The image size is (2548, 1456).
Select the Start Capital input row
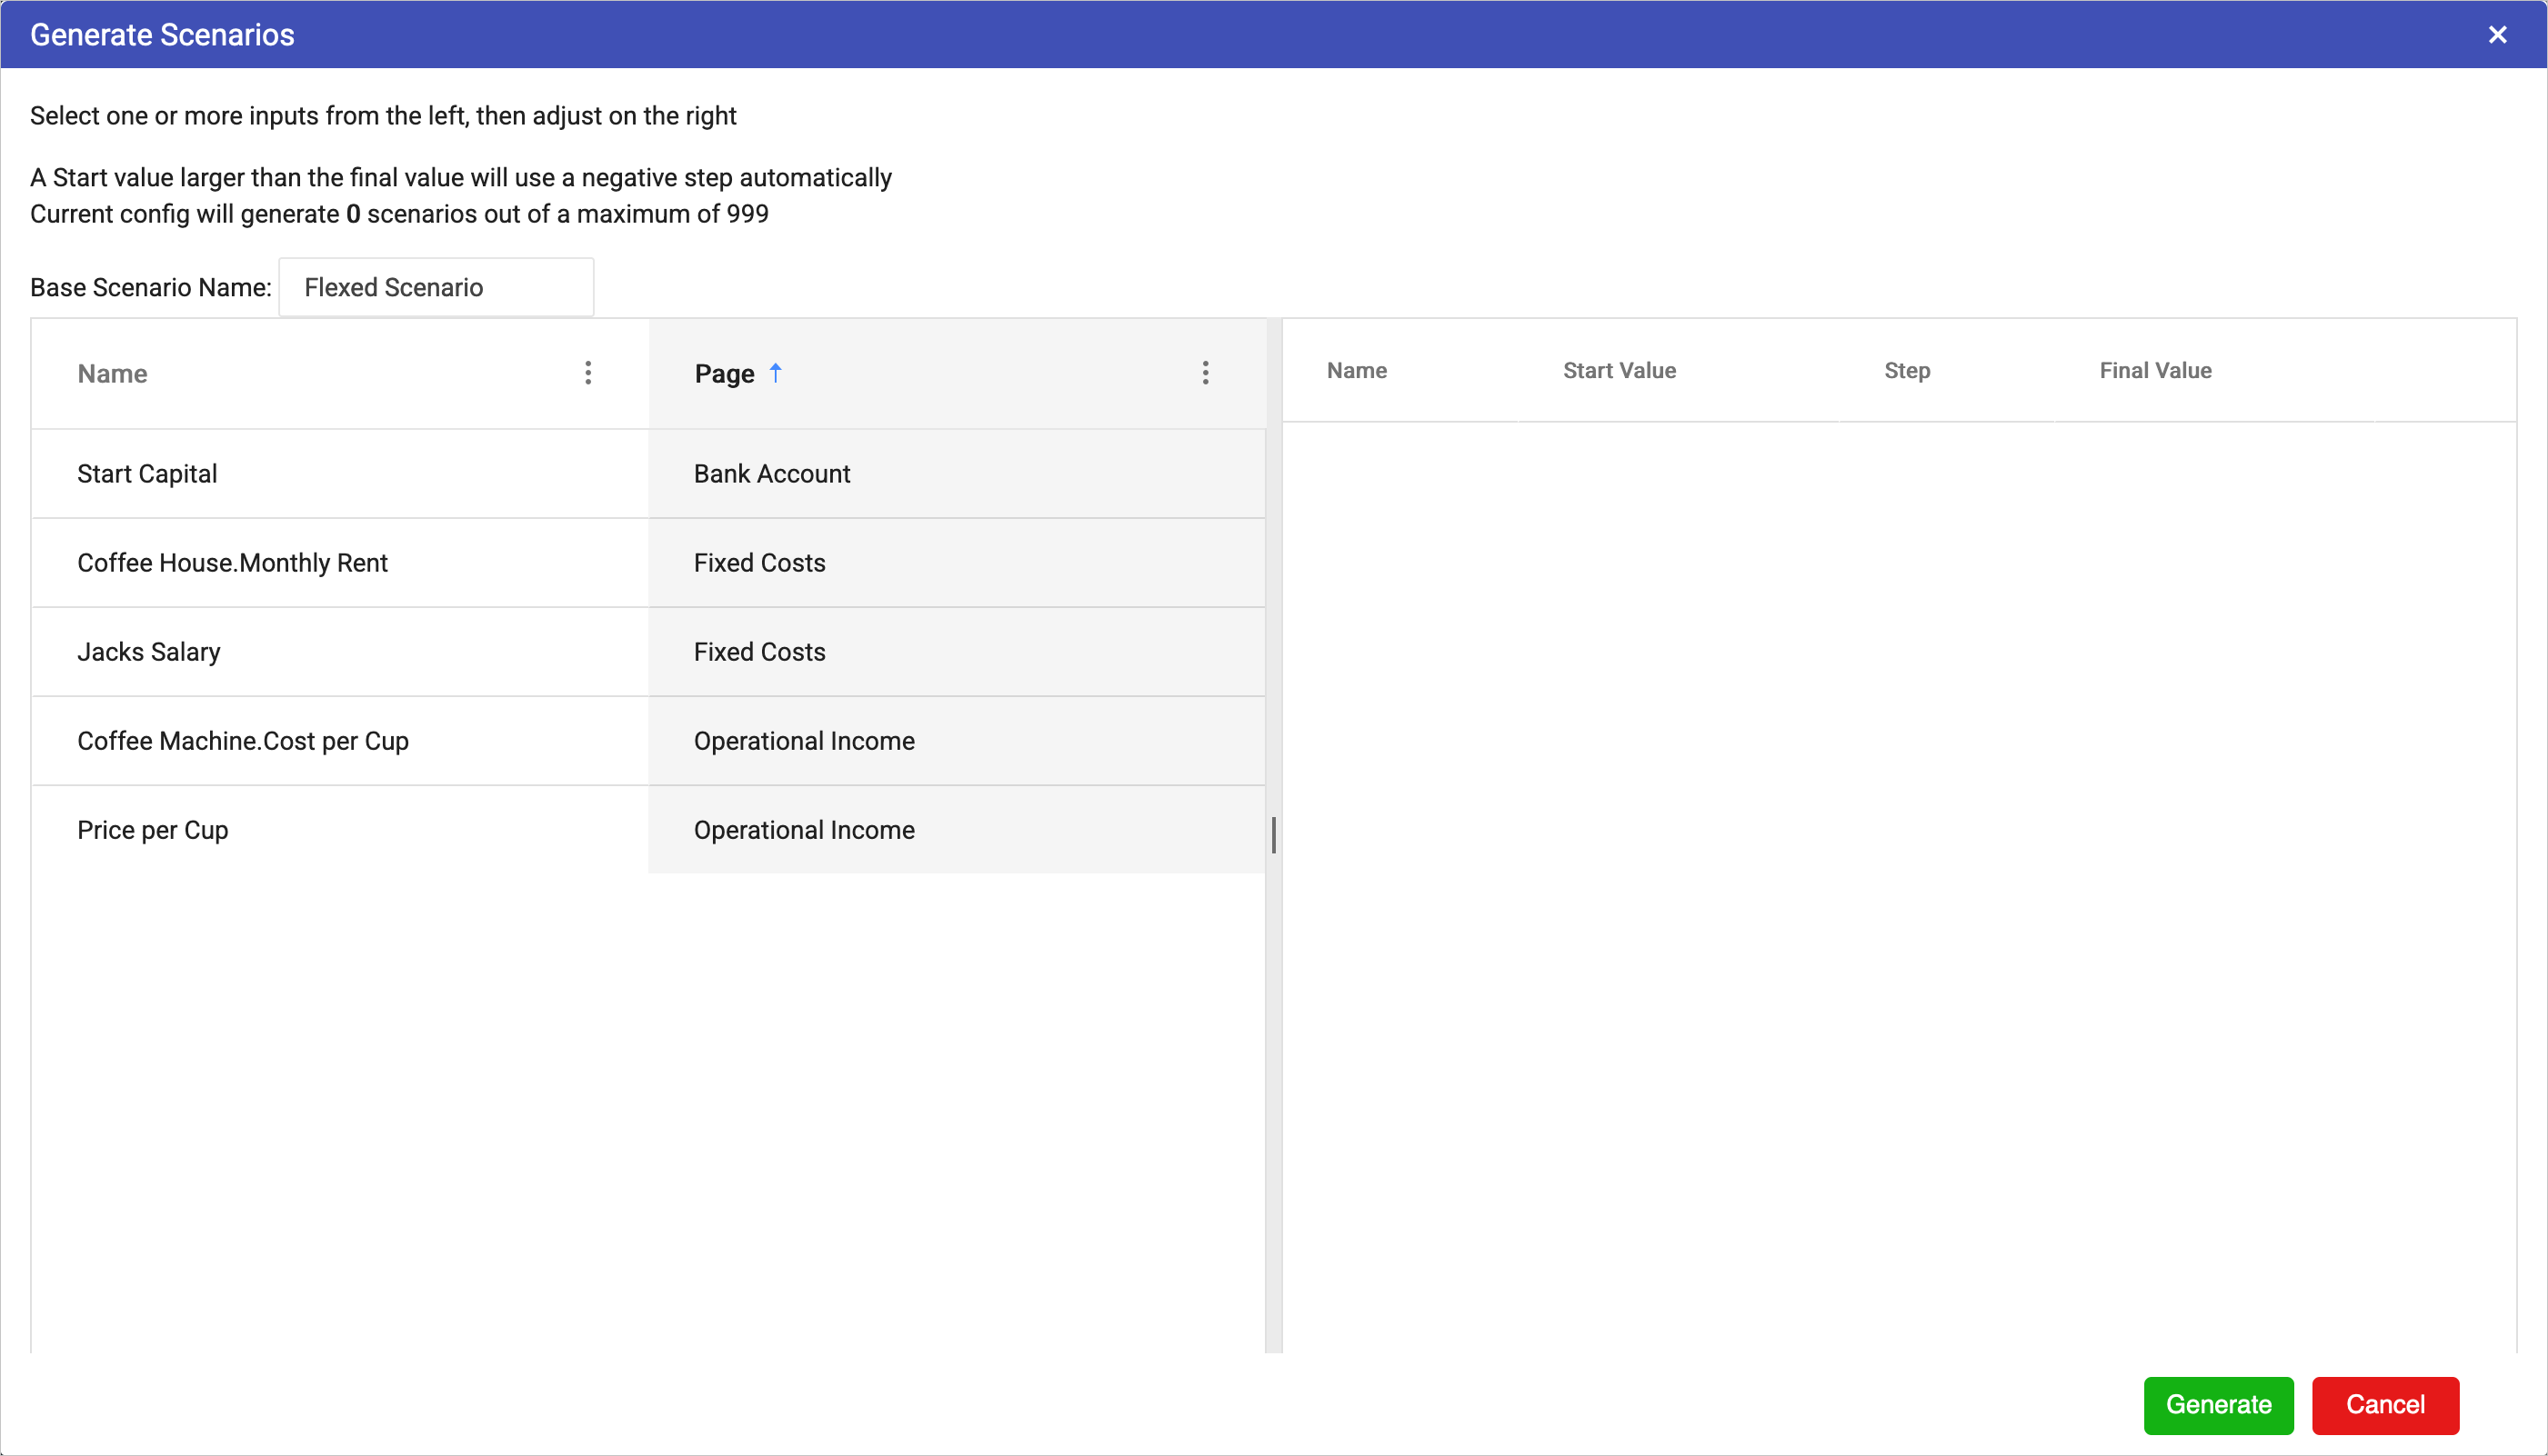pos(147,474)
